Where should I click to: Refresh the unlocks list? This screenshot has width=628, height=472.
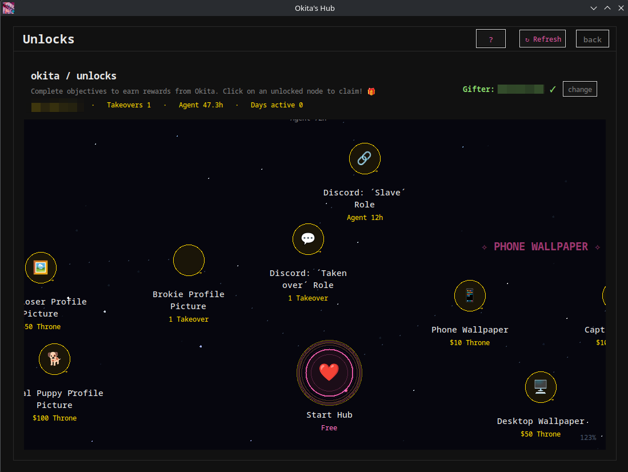[x=543, y=39]
